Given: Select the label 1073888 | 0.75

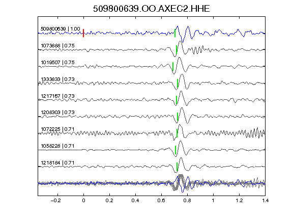Looking at the screenshot, I should 58,46.
